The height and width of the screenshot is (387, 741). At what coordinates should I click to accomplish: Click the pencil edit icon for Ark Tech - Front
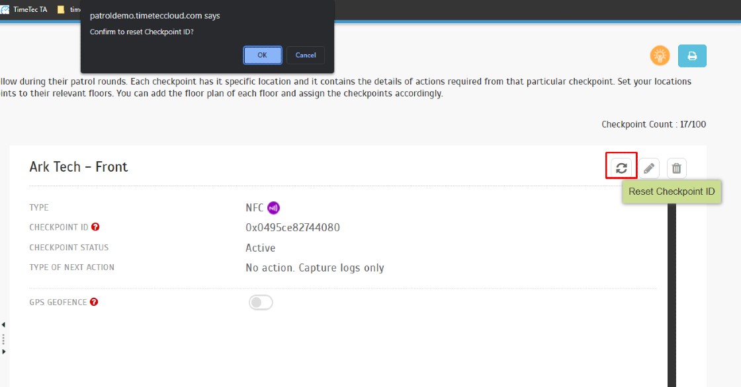click(650, 168)
